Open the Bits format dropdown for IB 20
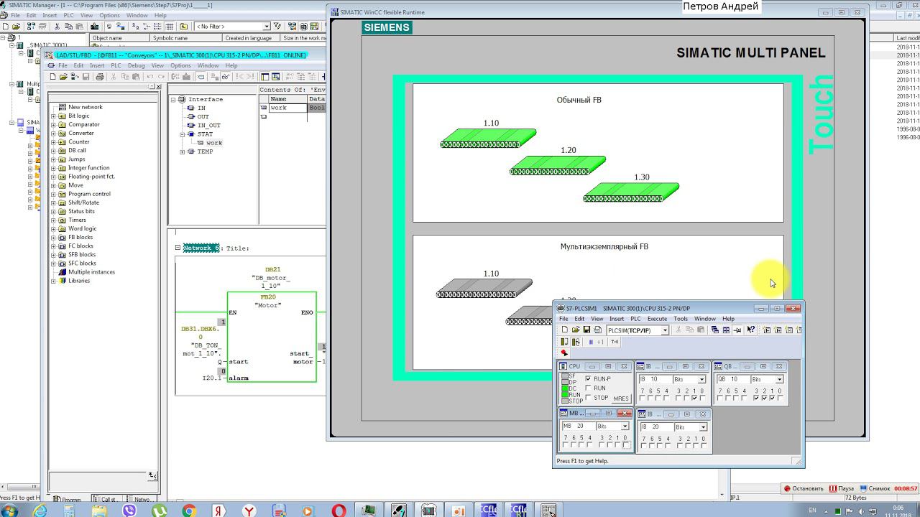 702,427
